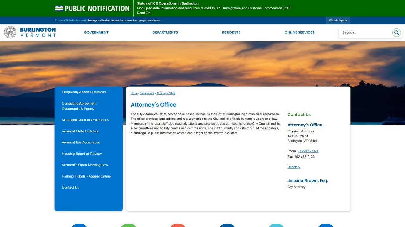
Task: Click the Read On link
Action: pyautogui.click(x=145, y=13)
